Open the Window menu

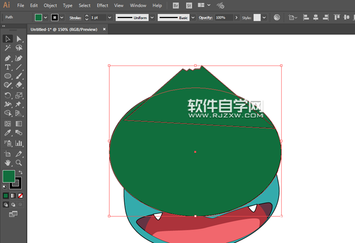tap(138, 5)
